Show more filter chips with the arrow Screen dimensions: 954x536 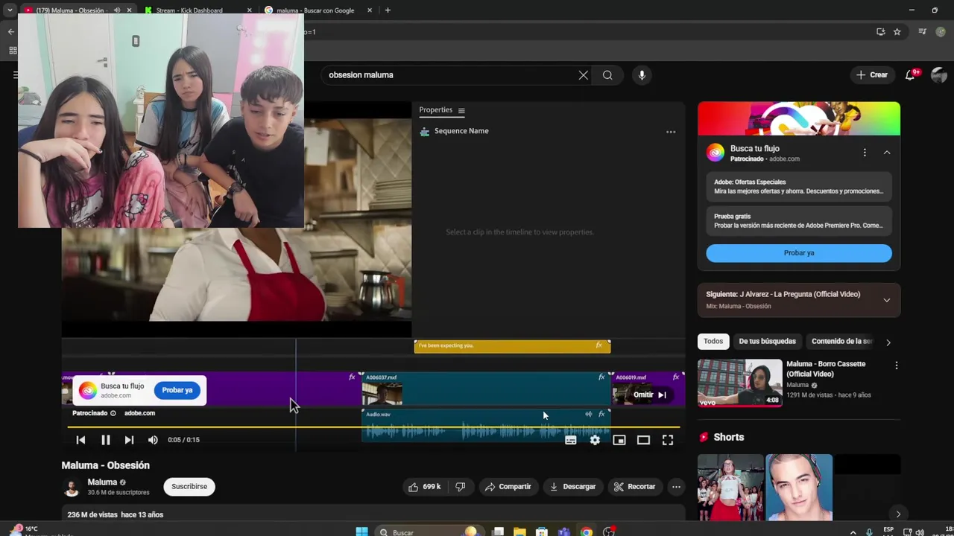coord(888,342)
